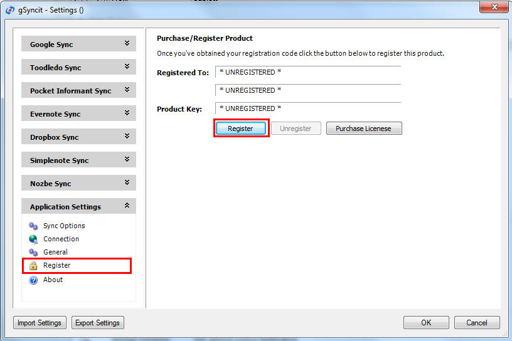Open the General settings entry

pos(55,252)
